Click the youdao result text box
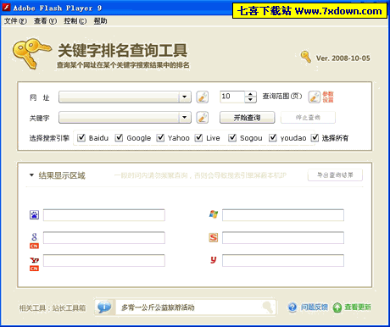Image resolution: width=390 pixels, height=327 pixels. pos(283,260)
